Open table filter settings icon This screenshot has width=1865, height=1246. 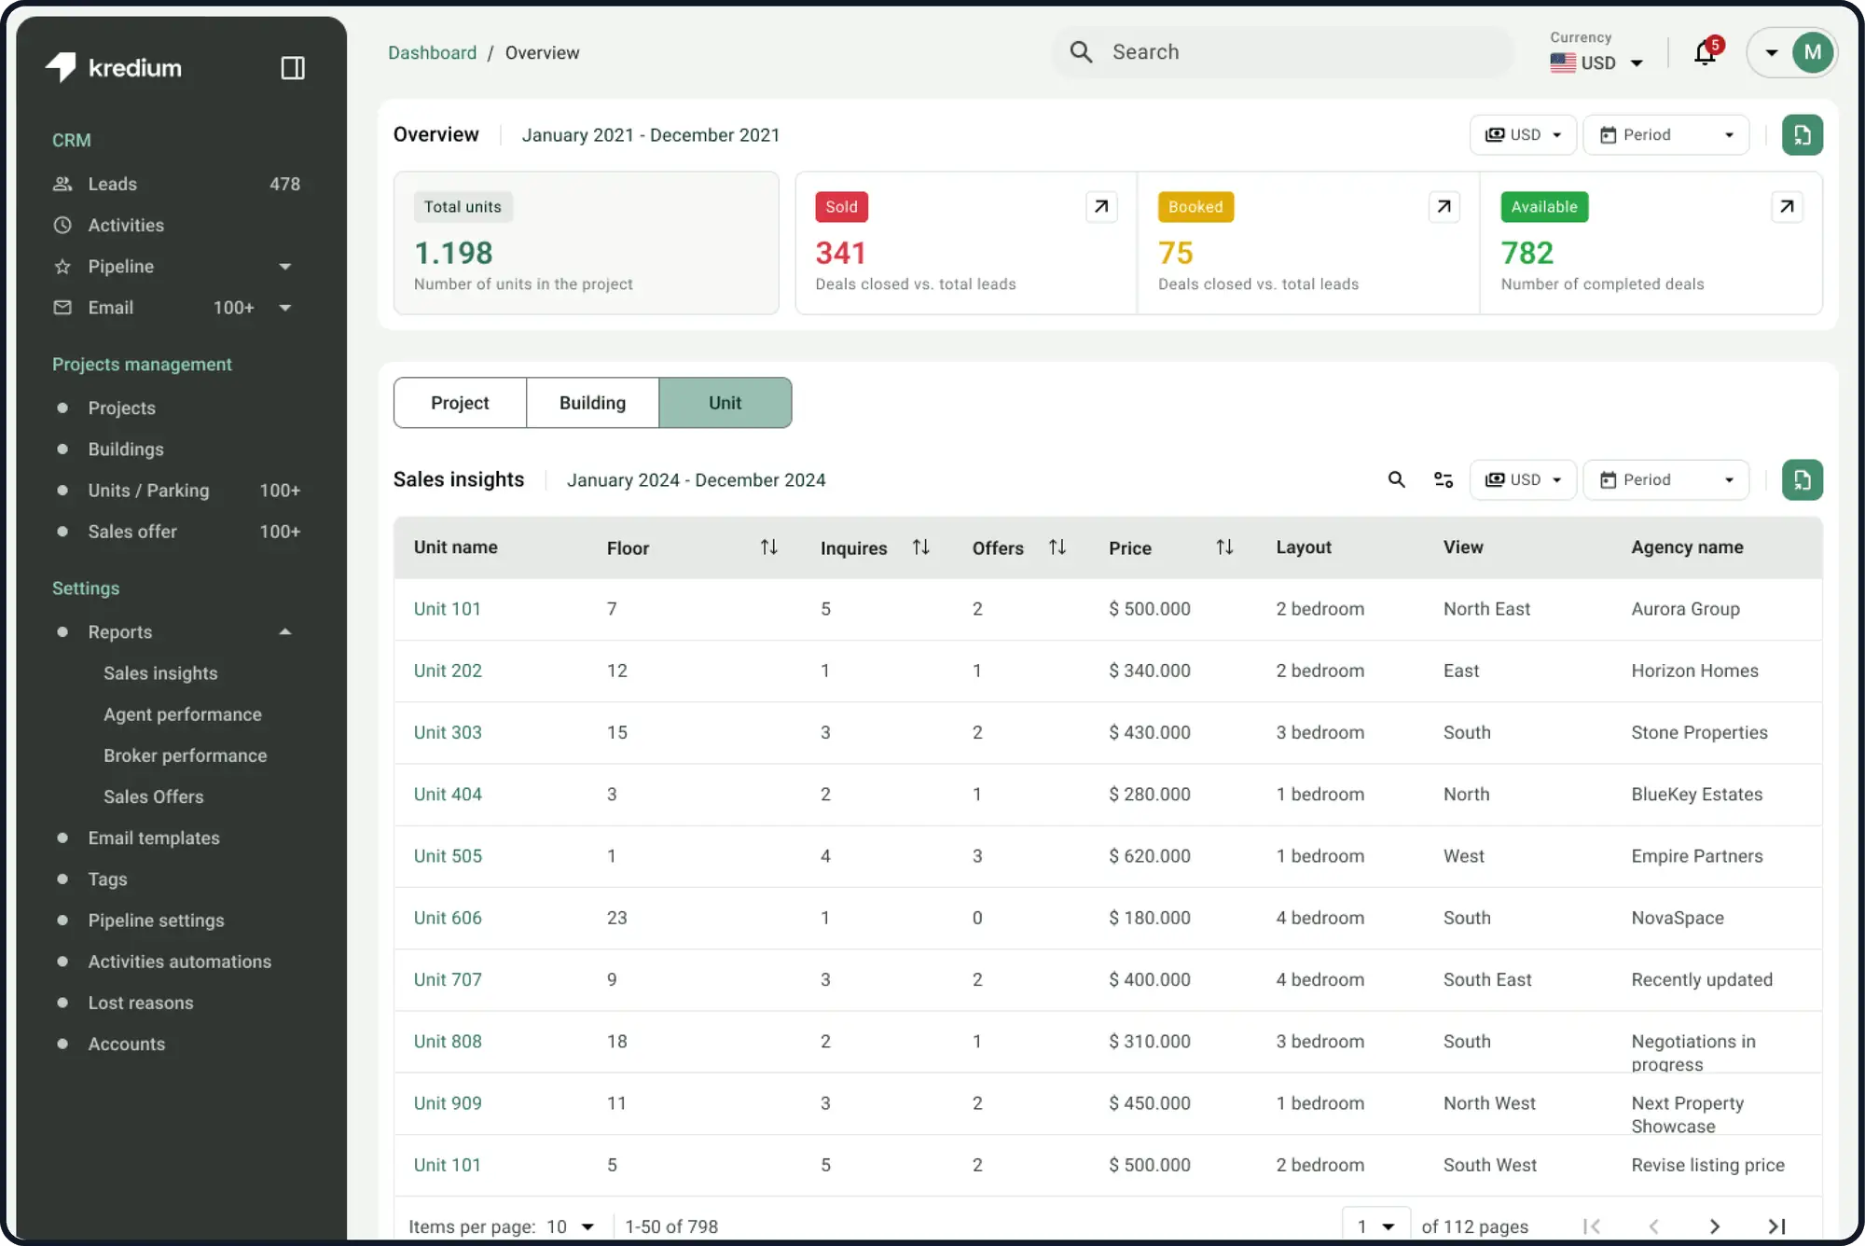pyautogui.click(x=1444, y=479)
